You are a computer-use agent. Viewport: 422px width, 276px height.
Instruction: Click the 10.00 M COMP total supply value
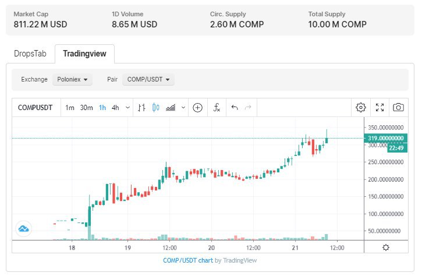click(x=337, y=24)
